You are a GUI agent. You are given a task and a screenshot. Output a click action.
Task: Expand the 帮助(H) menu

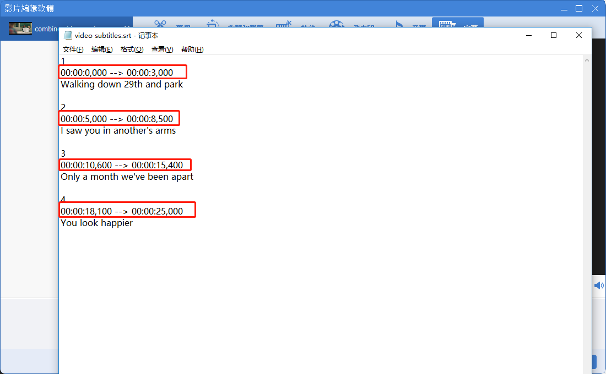192,50
